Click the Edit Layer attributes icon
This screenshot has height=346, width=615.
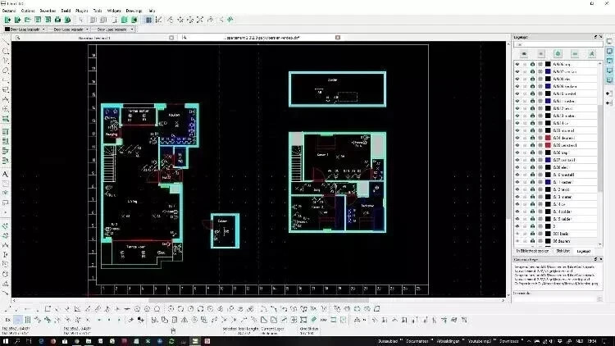pos(591,54)
